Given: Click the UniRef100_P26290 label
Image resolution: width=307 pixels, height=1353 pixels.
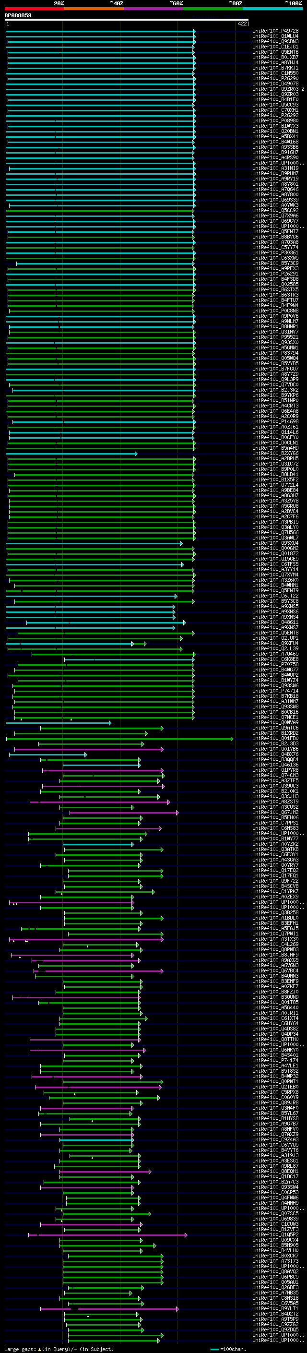Looking at the screenshot, I should point(275,78).
